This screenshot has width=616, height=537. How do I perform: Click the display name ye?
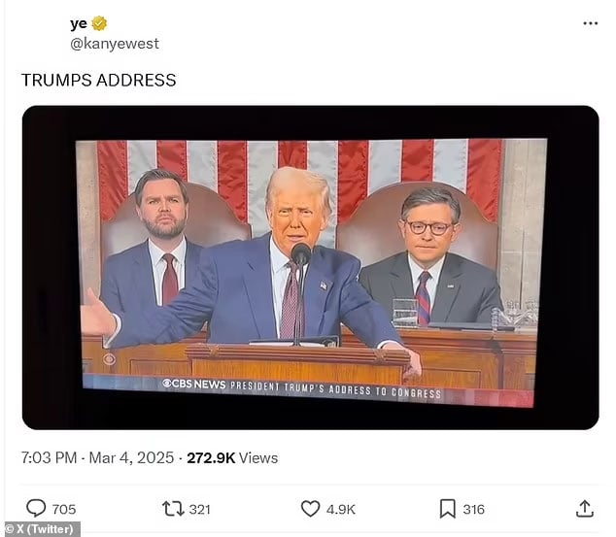coord(79,24)
